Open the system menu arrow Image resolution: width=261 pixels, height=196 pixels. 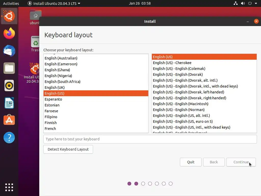pyautogui.click(x=256, y=3)
